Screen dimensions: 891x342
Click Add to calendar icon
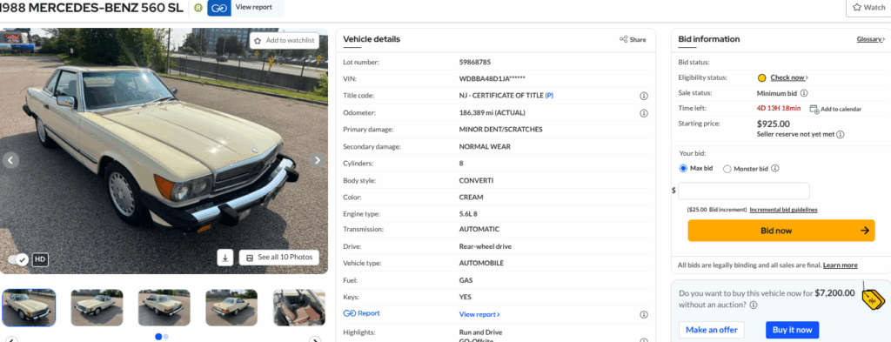tap(814, 109)
